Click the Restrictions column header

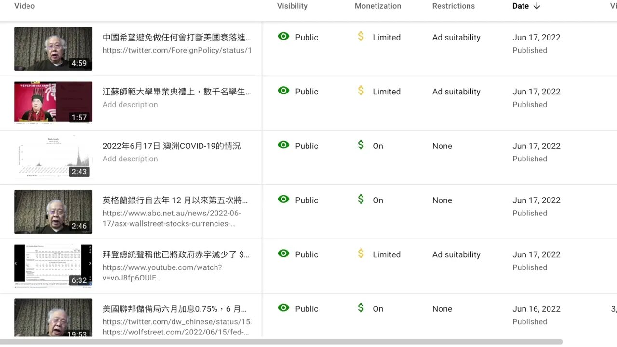(x=453, y=6)
